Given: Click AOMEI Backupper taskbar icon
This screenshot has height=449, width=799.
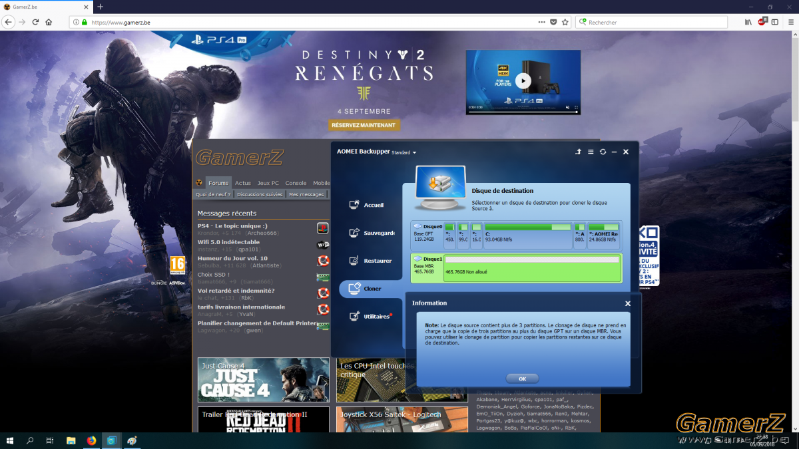Looking at the screenshot, I should click(112, 440).
